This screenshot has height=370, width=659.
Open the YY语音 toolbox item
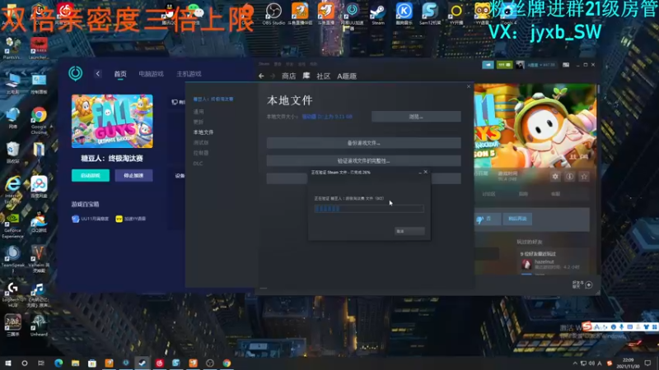point(131,219)
